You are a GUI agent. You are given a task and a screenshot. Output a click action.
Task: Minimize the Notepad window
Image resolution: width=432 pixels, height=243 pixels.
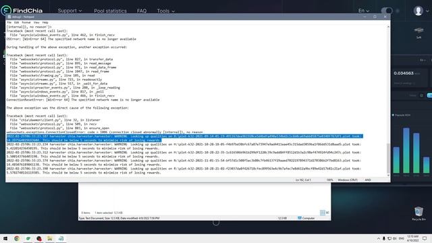364,17
